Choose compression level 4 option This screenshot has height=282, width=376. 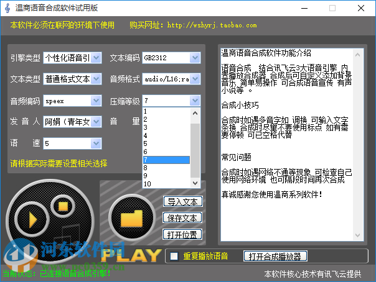click(166, 135)
